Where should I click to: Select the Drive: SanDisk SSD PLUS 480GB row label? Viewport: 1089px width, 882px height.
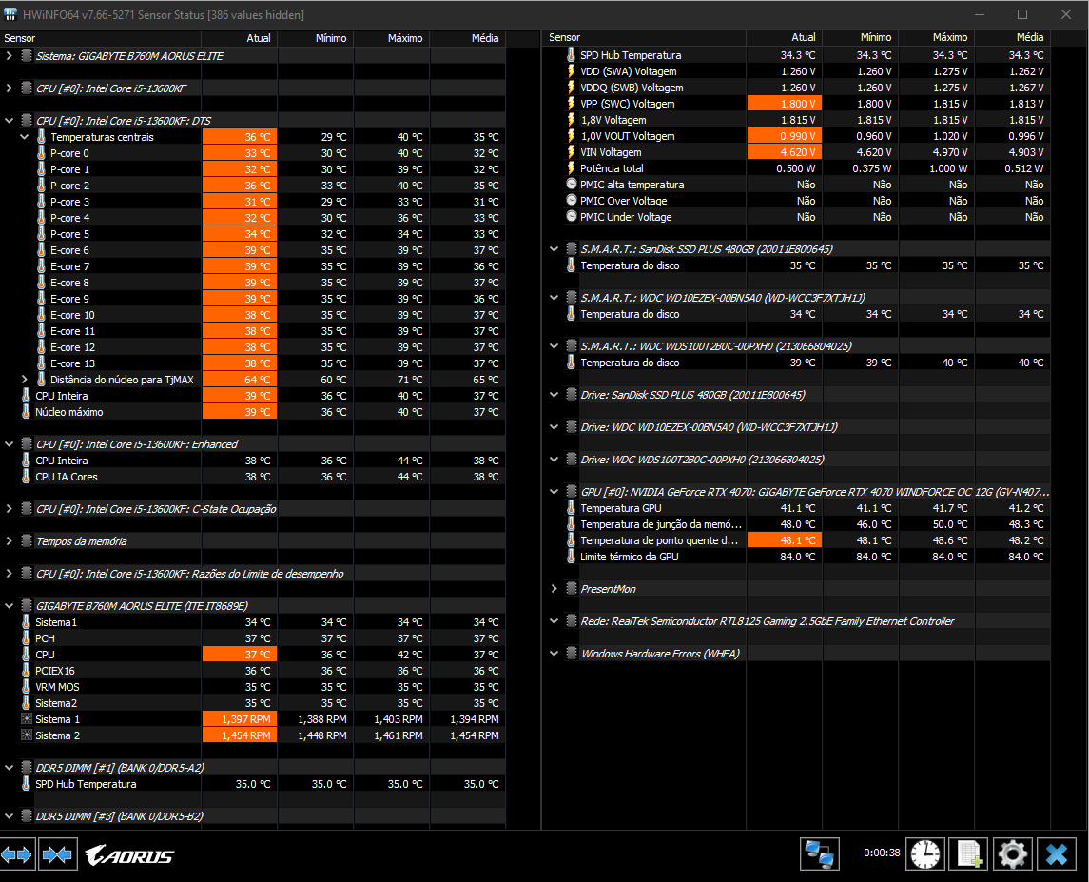click(692, 395)
